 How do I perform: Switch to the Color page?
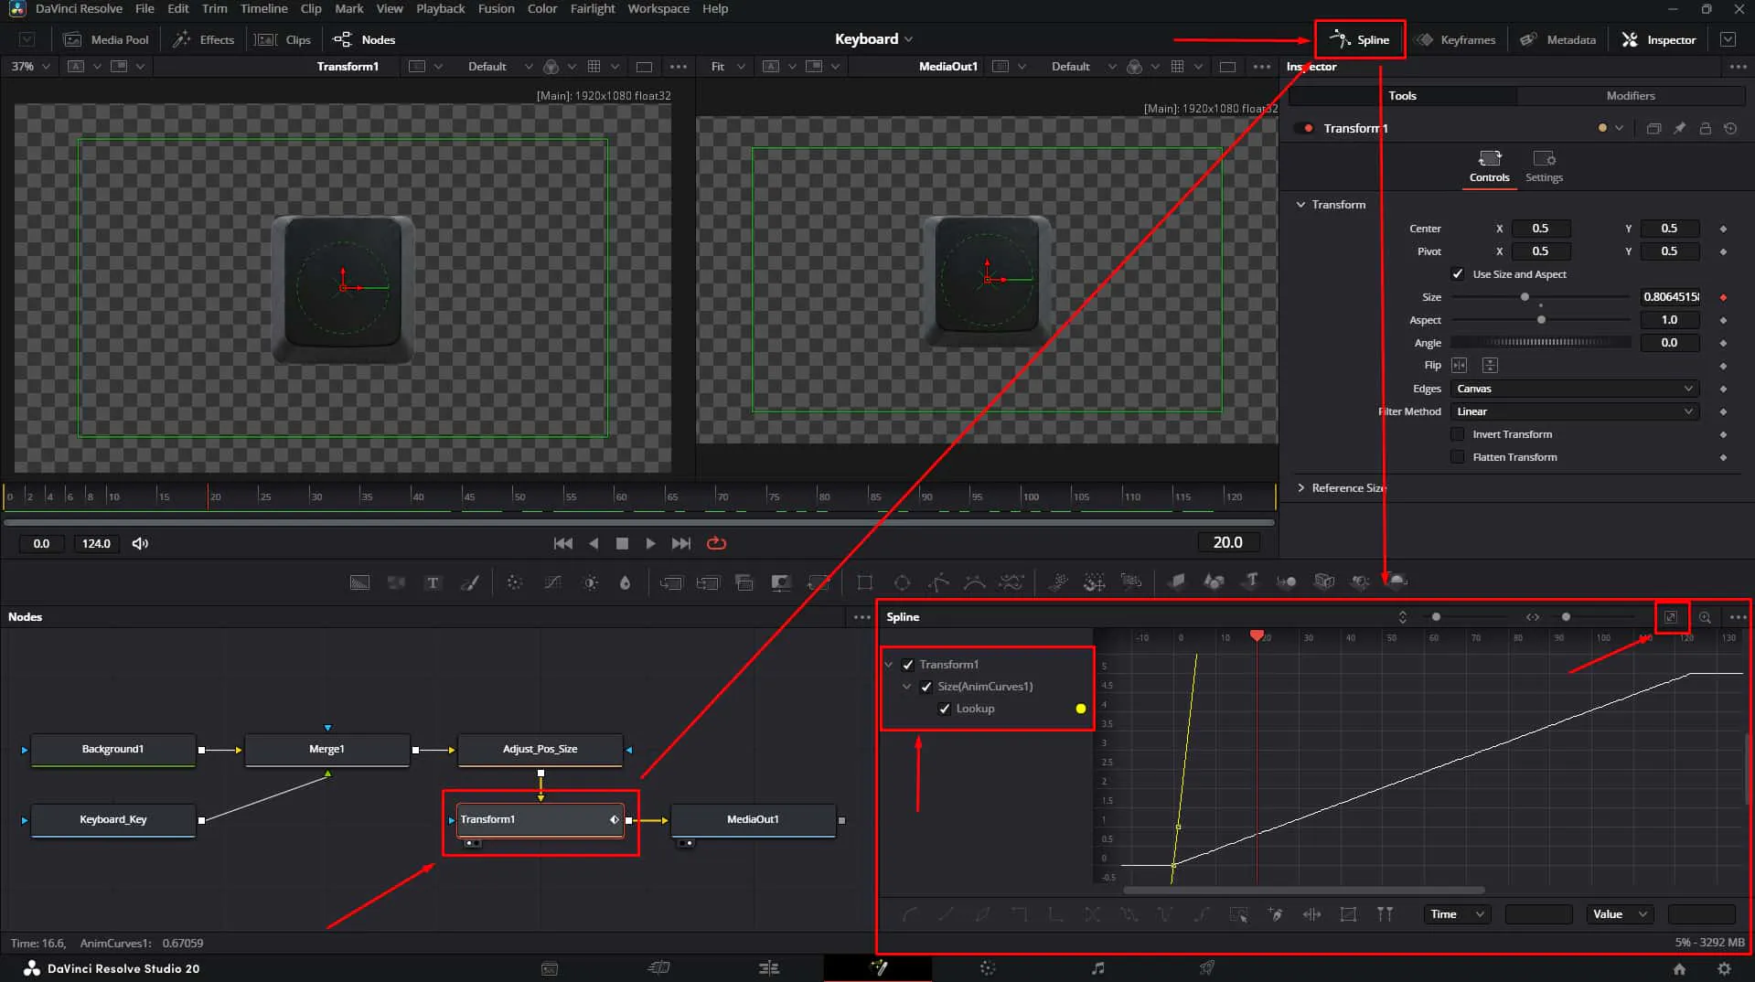tap(988, 968)
